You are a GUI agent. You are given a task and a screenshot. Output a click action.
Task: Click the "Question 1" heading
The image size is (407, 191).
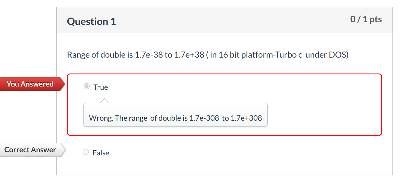click(x=91, y=21)
